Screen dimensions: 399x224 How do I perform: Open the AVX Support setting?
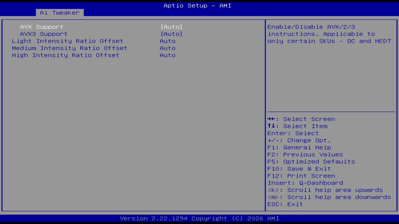coord(41,27)
